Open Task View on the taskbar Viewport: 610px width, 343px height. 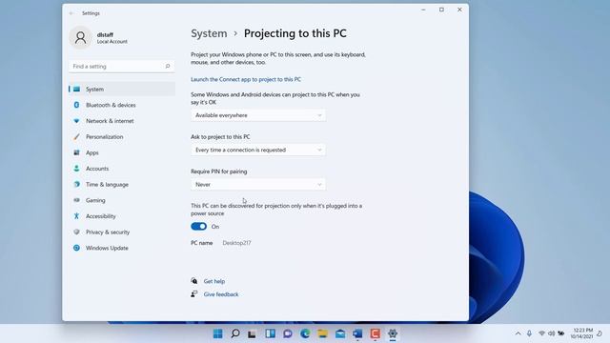click(x=252, y=333)
